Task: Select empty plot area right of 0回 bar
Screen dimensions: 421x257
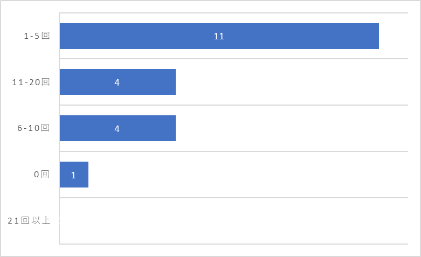Action: coord(248,175)
